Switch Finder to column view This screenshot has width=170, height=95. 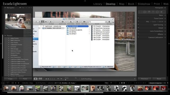[x=42, y=22]
